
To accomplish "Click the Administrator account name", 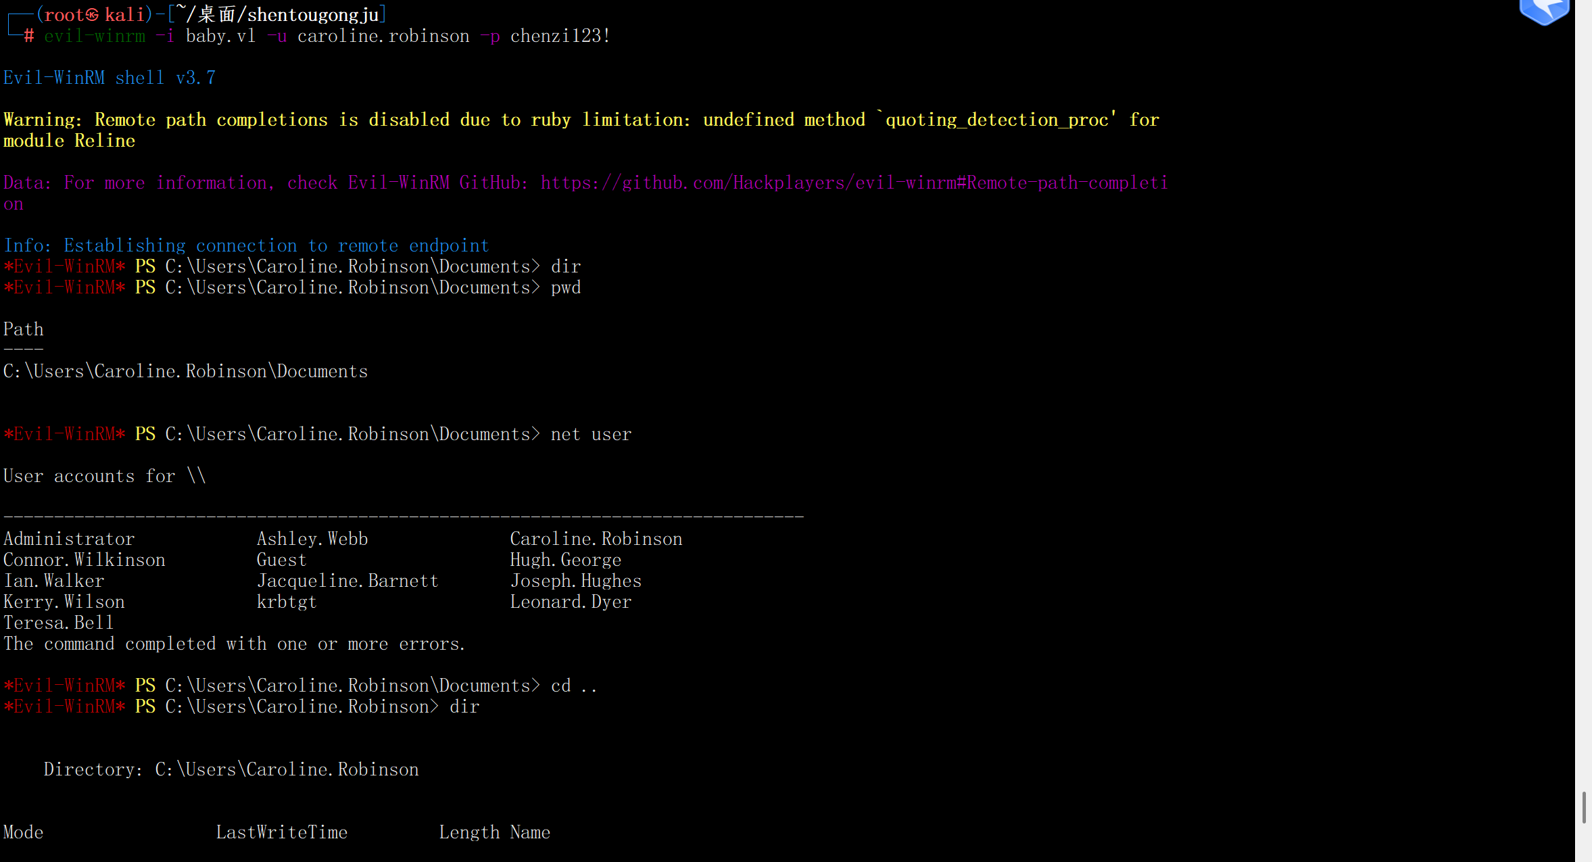I will [69, 539].
